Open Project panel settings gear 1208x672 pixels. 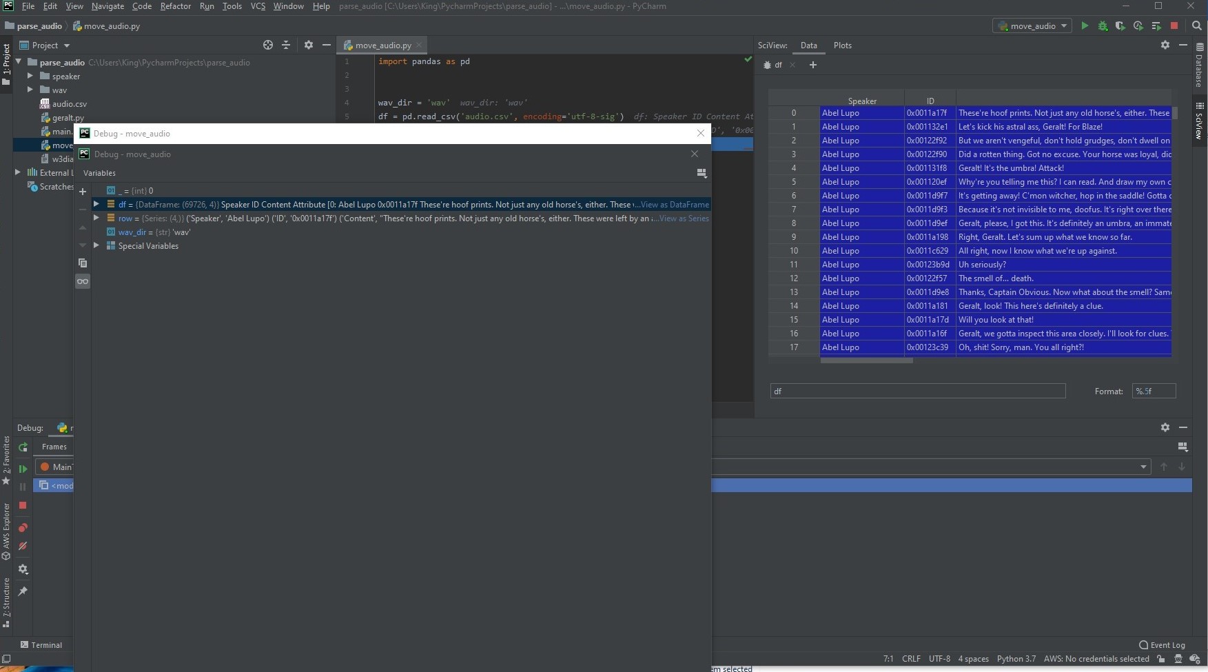[x=309, y=45]
